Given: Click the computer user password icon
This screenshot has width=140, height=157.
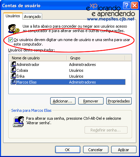Looking at the screenshot, I should [18, 121].
